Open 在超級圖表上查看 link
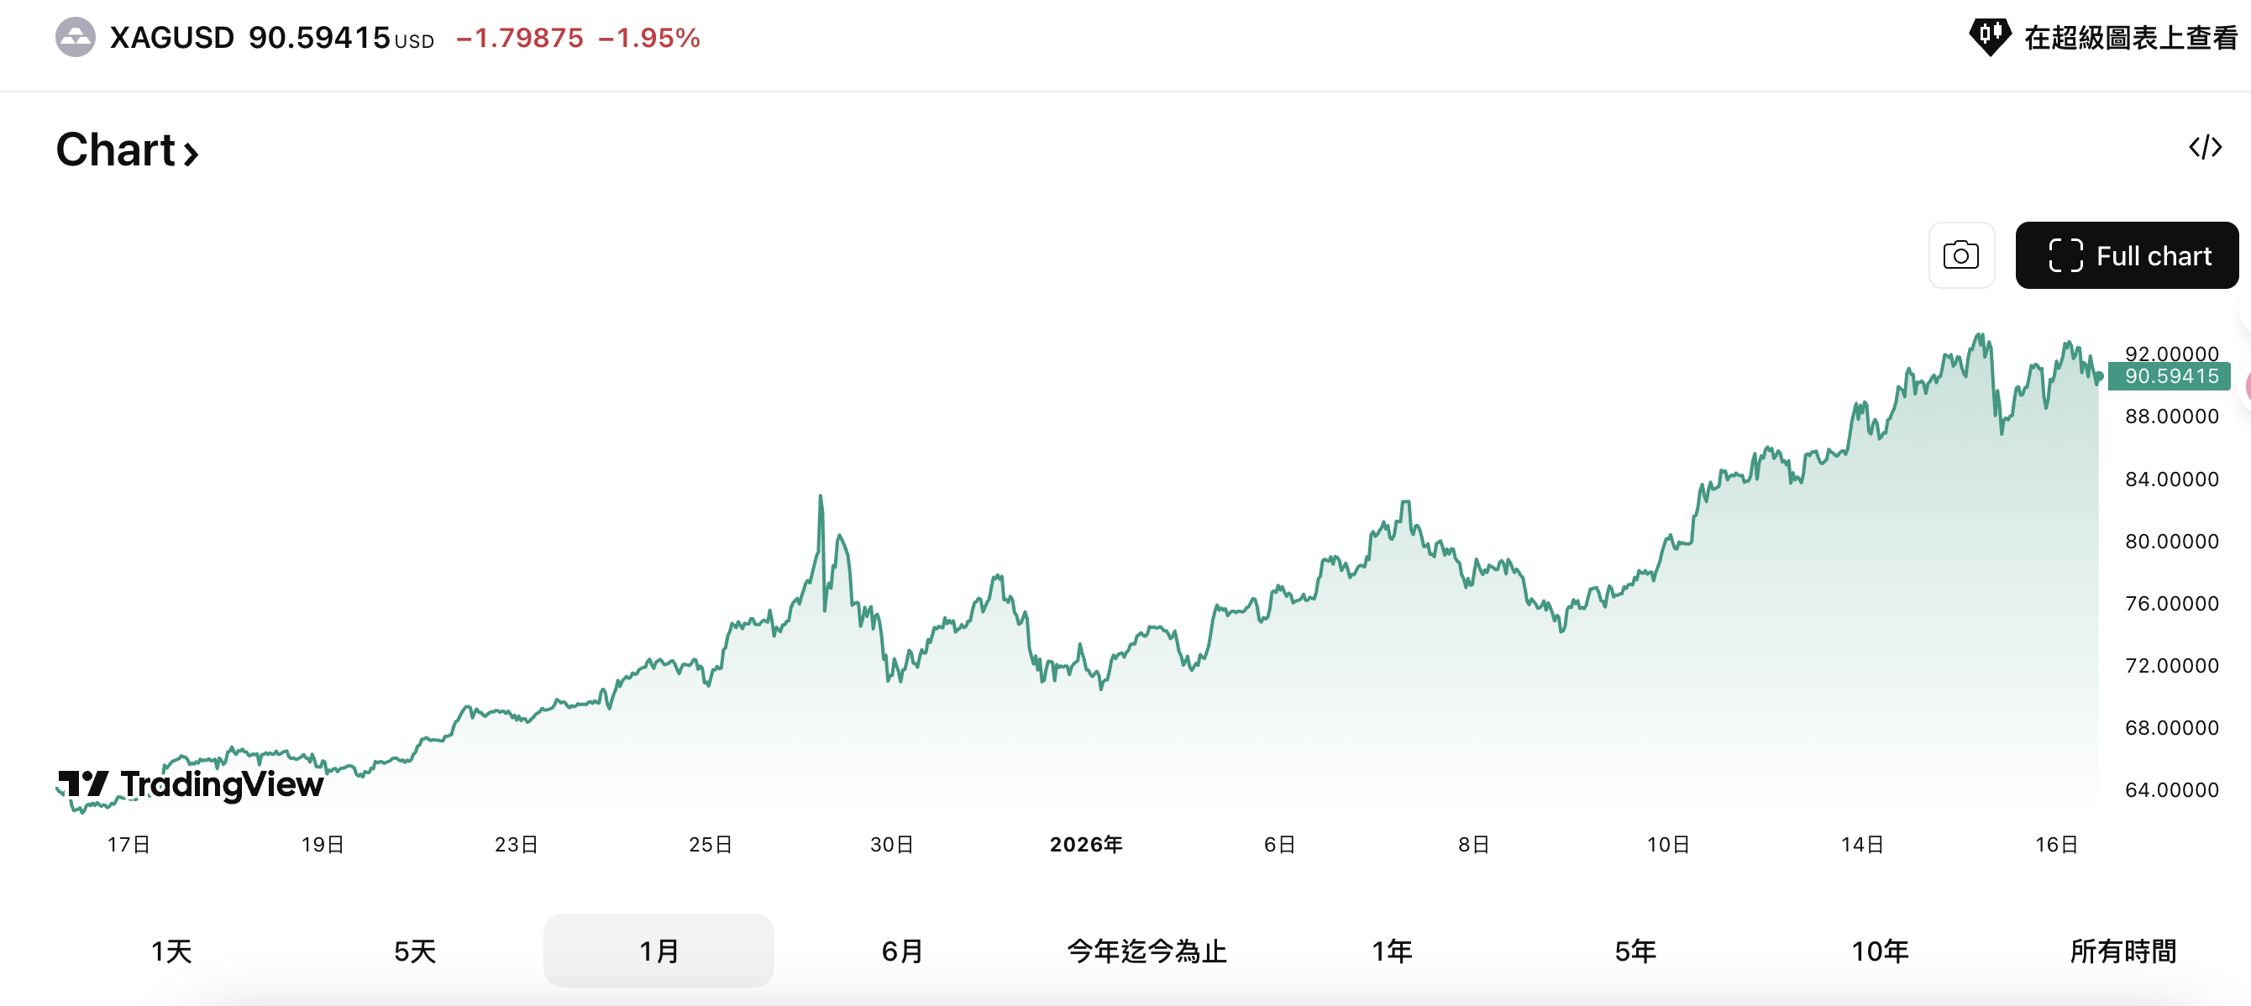The image size is (2251, 1006). tap(2129, 38)
